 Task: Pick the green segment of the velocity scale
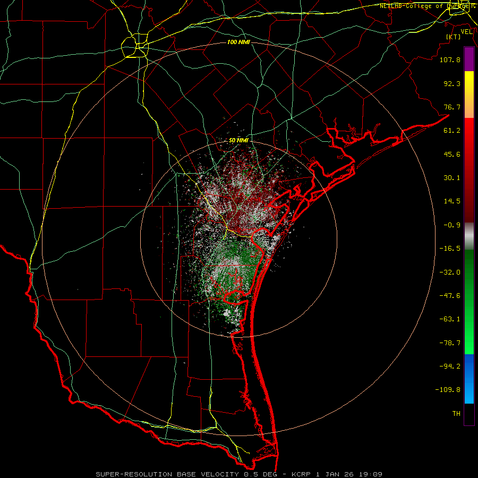[469, 302]
